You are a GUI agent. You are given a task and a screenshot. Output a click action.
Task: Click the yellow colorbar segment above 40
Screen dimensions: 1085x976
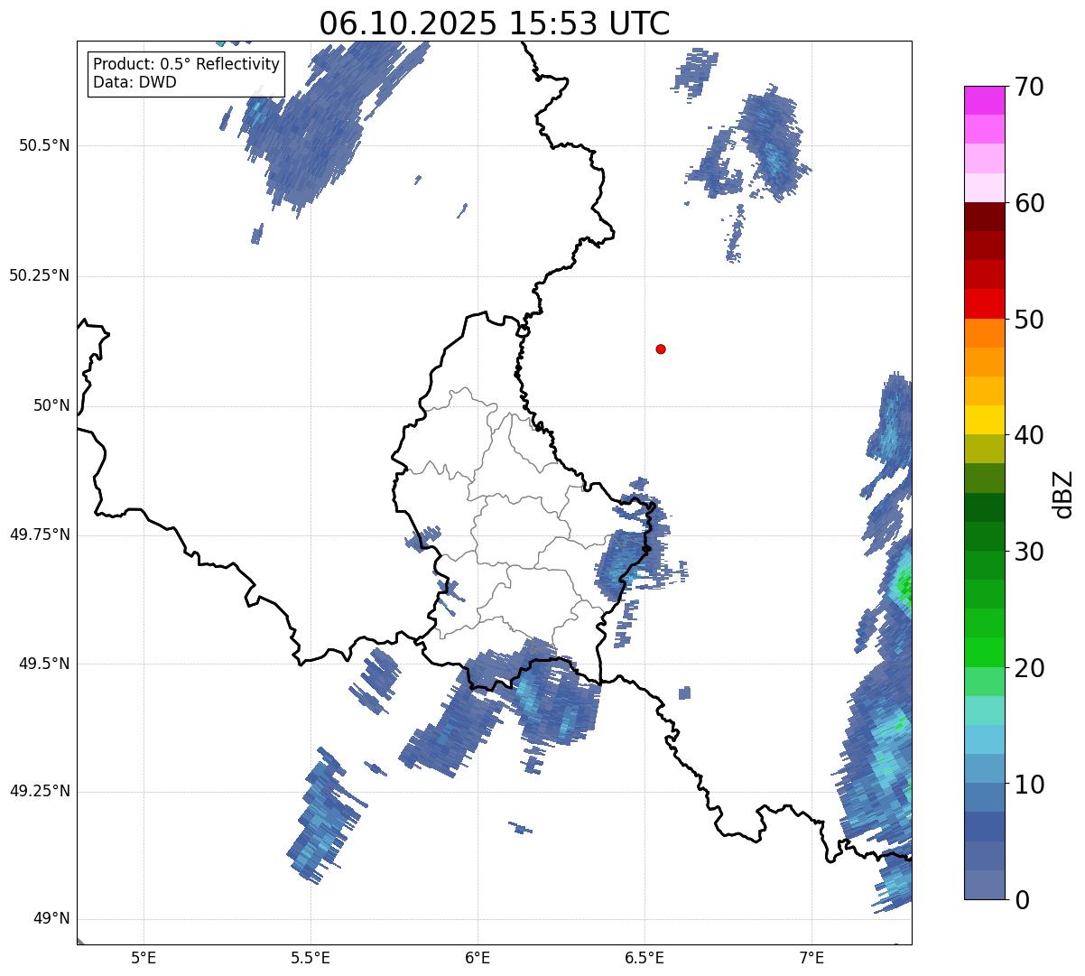[x=984, y=420]
